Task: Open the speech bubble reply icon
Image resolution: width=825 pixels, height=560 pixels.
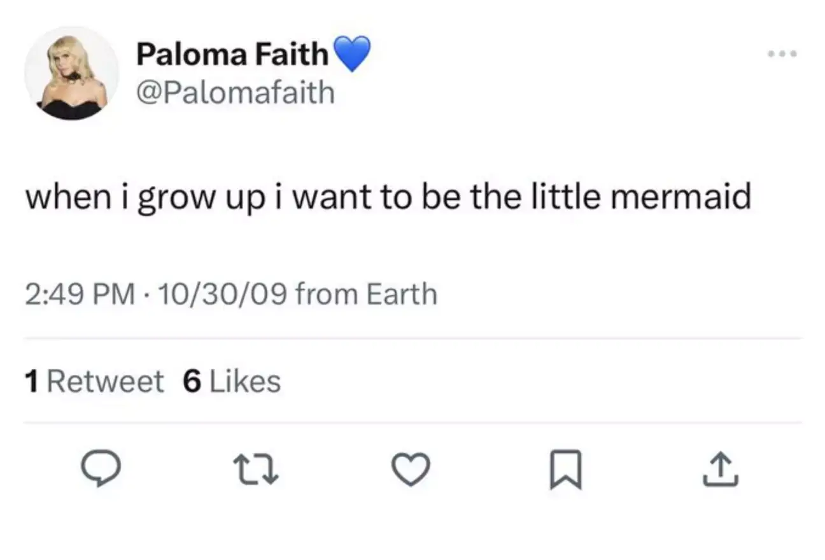Action: (x=102, y=469)
